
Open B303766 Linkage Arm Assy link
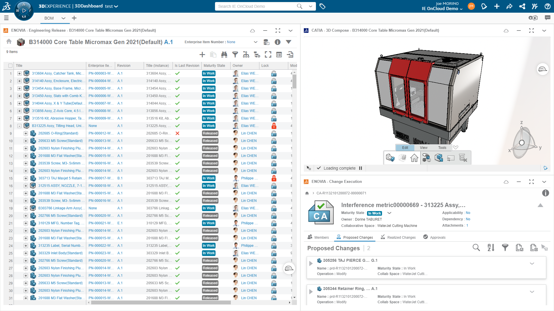[62, 208]
